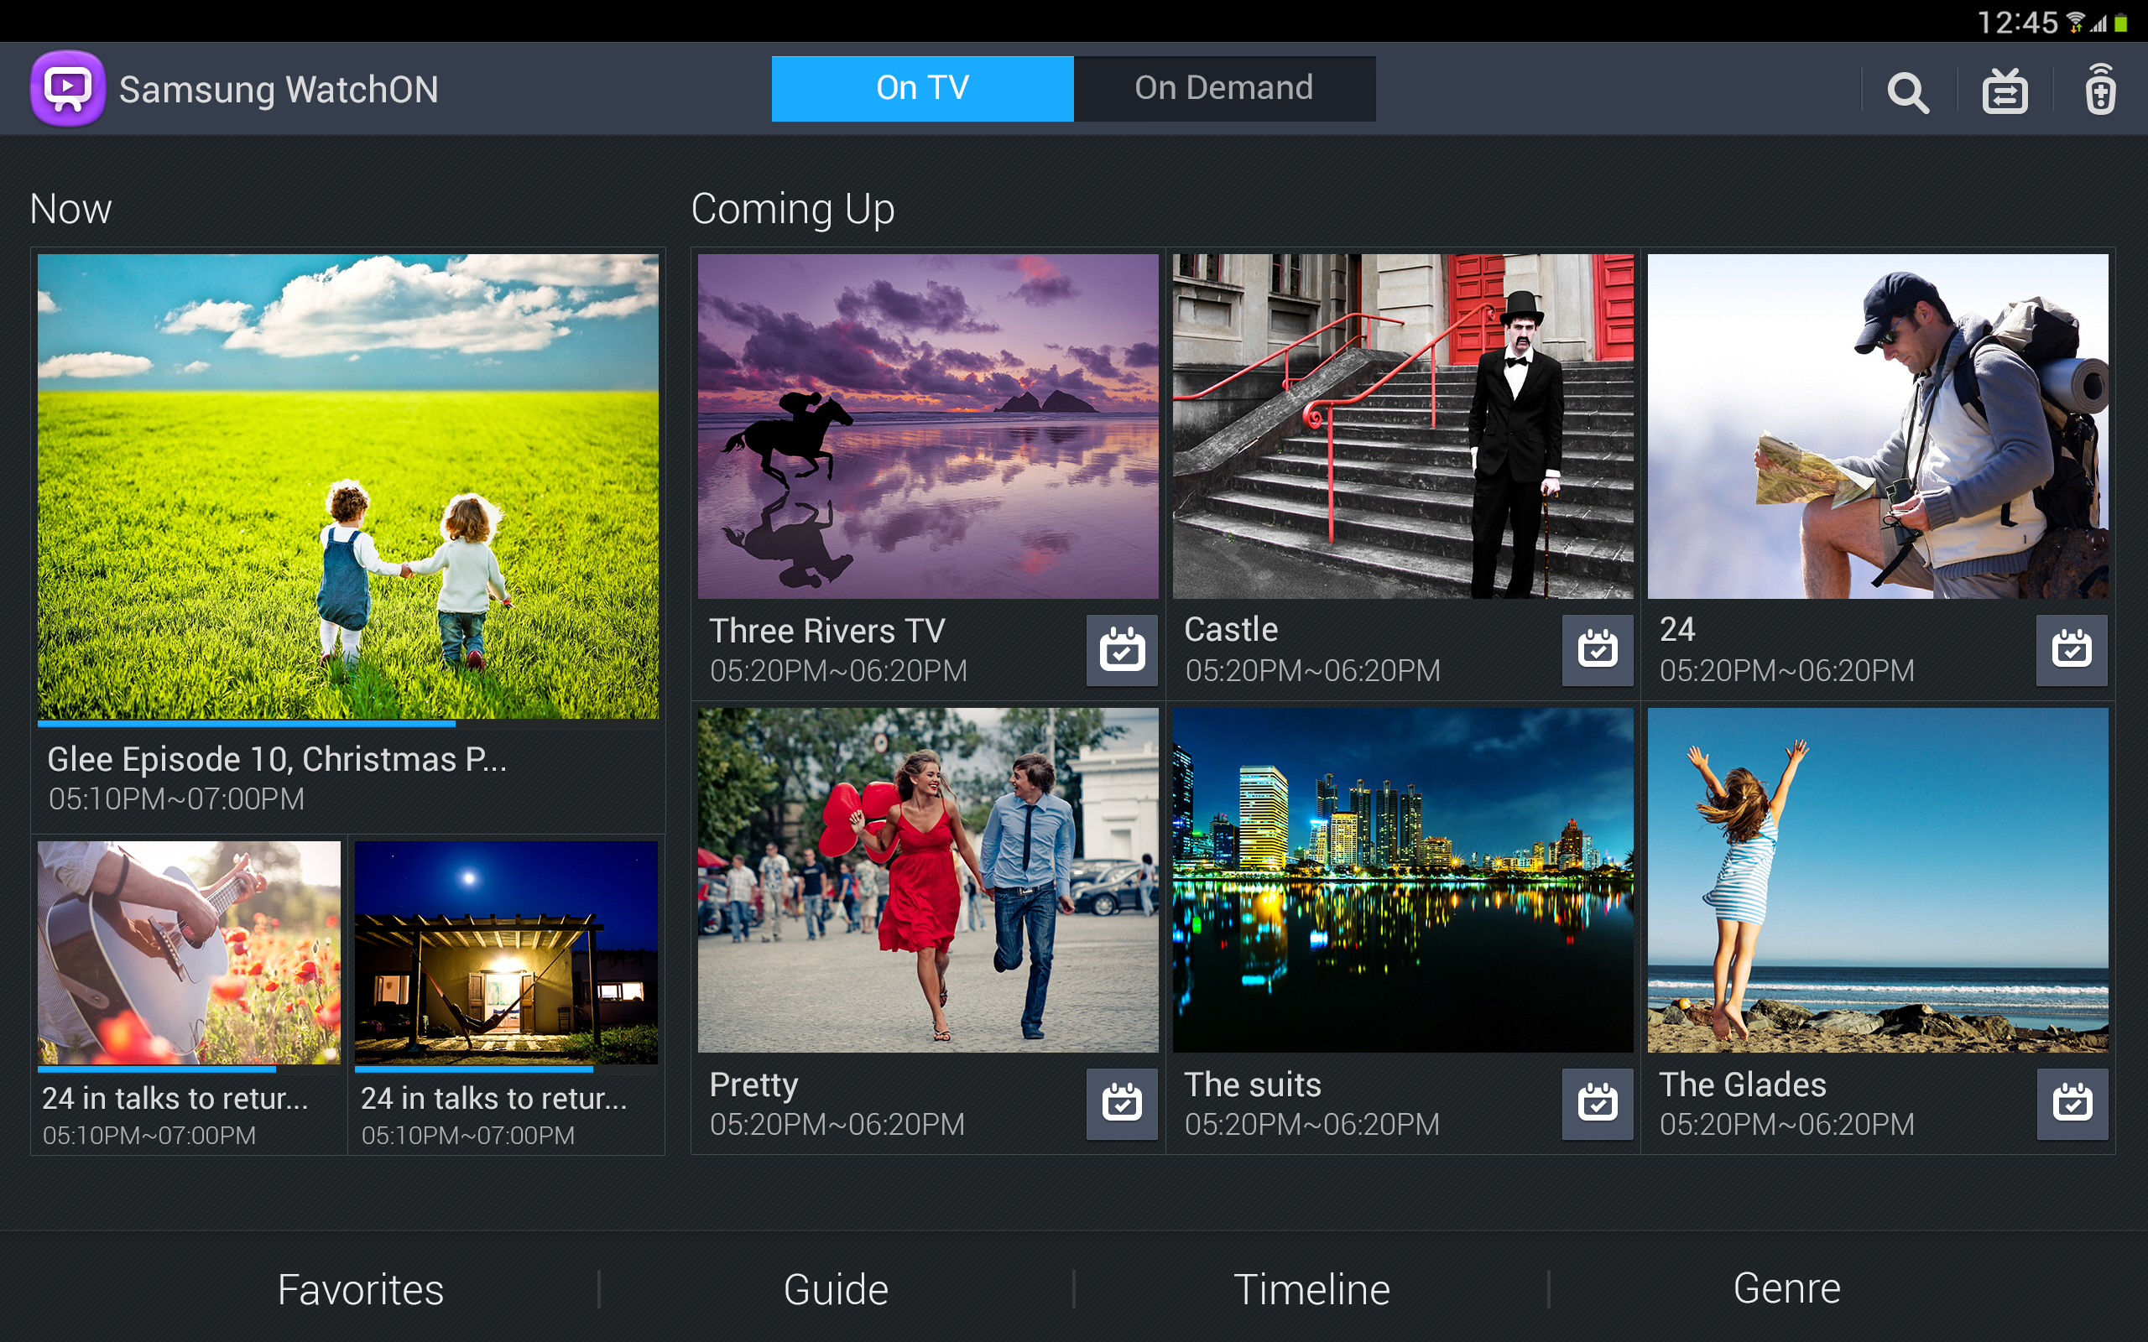Open the Genre section

pyautogui.click(x=1786, y=1289)
